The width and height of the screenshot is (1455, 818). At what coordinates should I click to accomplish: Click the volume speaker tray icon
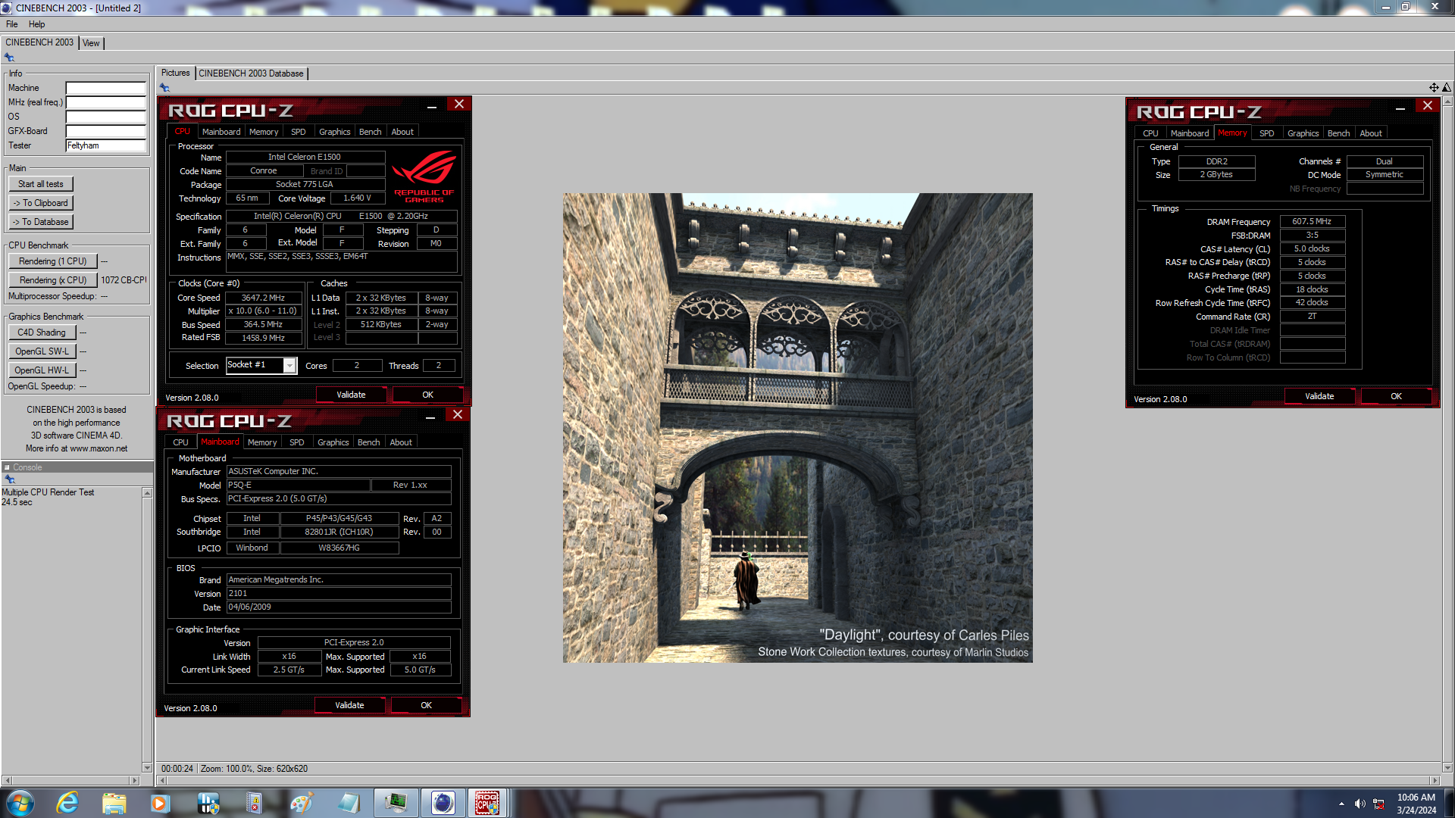pyautogui.click(x=1360, y=804)
